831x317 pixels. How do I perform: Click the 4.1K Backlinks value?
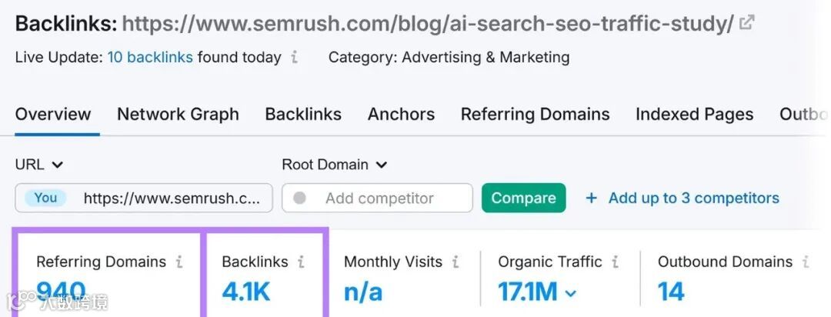point(245,292)
